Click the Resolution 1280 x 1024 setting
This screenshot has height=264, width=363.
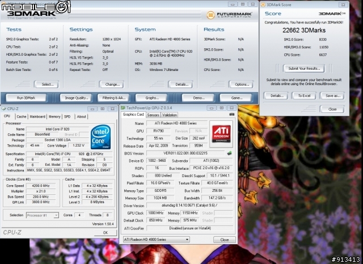tap(111, 39)
